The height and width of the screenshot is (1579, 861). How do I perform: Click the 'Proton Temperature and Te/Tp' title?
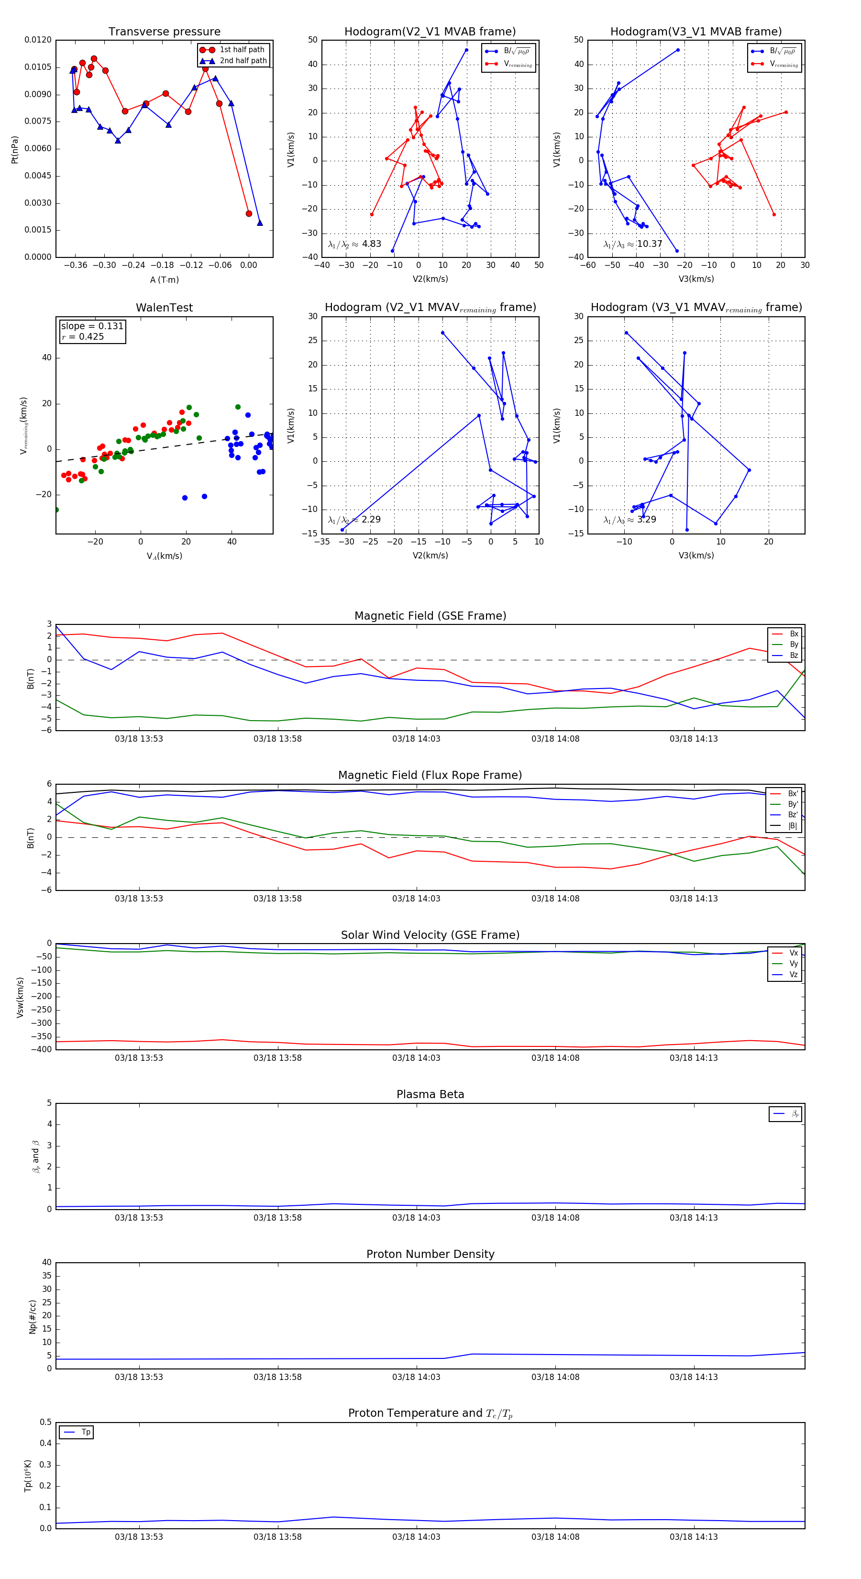[x=430, y=1413]
